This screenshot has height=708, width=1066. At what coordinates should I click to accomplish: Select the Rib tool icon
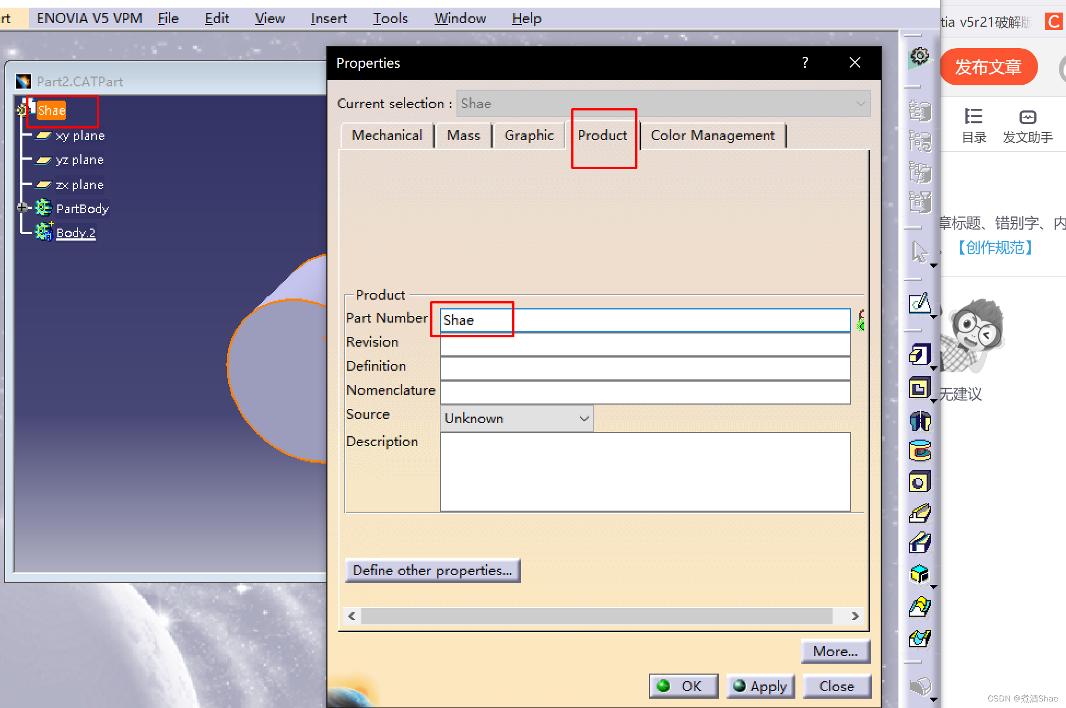(x=920, y=513)
